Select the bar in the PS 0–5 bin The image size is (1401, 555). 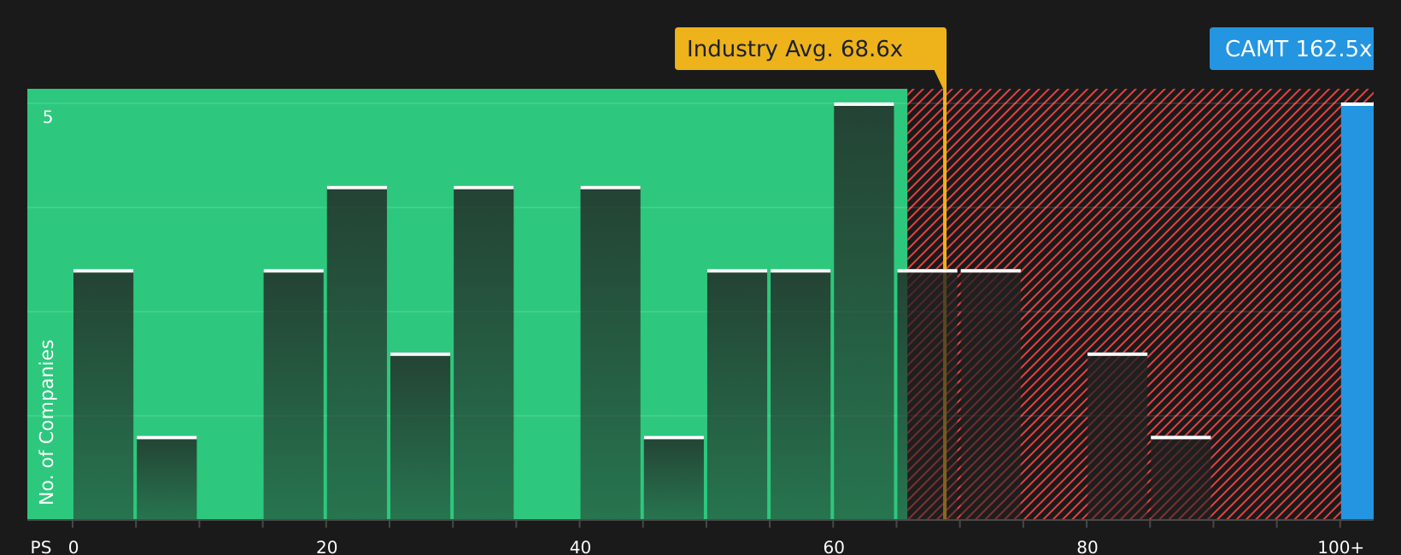pos(103,394)
